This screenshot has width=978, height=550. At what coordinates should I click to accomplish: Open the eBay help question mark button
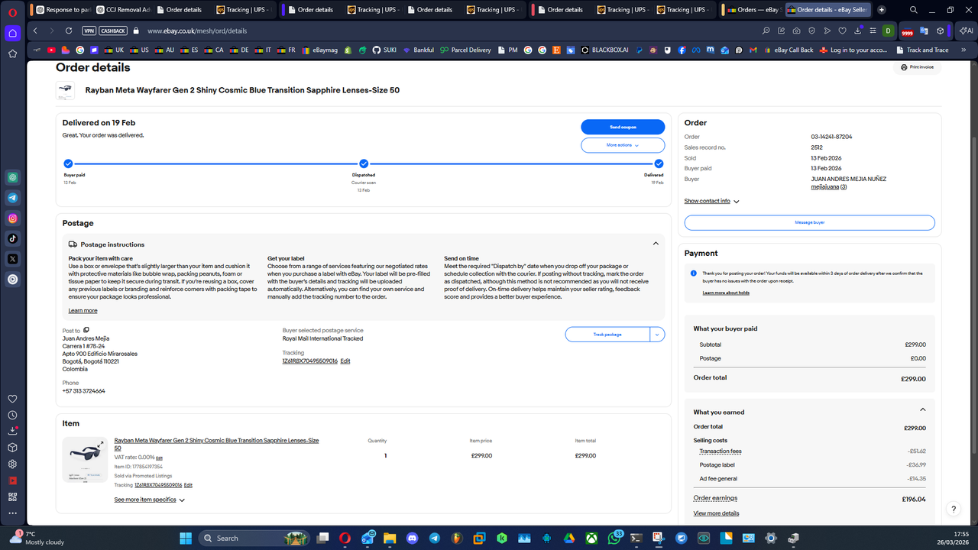click(x=954, y=509)
